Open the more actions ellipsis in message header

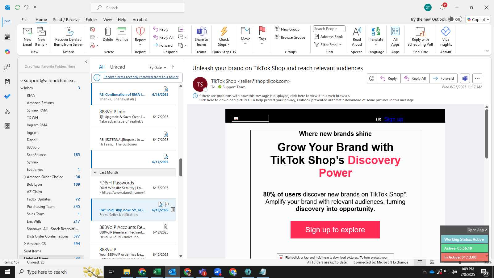pyautogui.click(x=477, y=78)
